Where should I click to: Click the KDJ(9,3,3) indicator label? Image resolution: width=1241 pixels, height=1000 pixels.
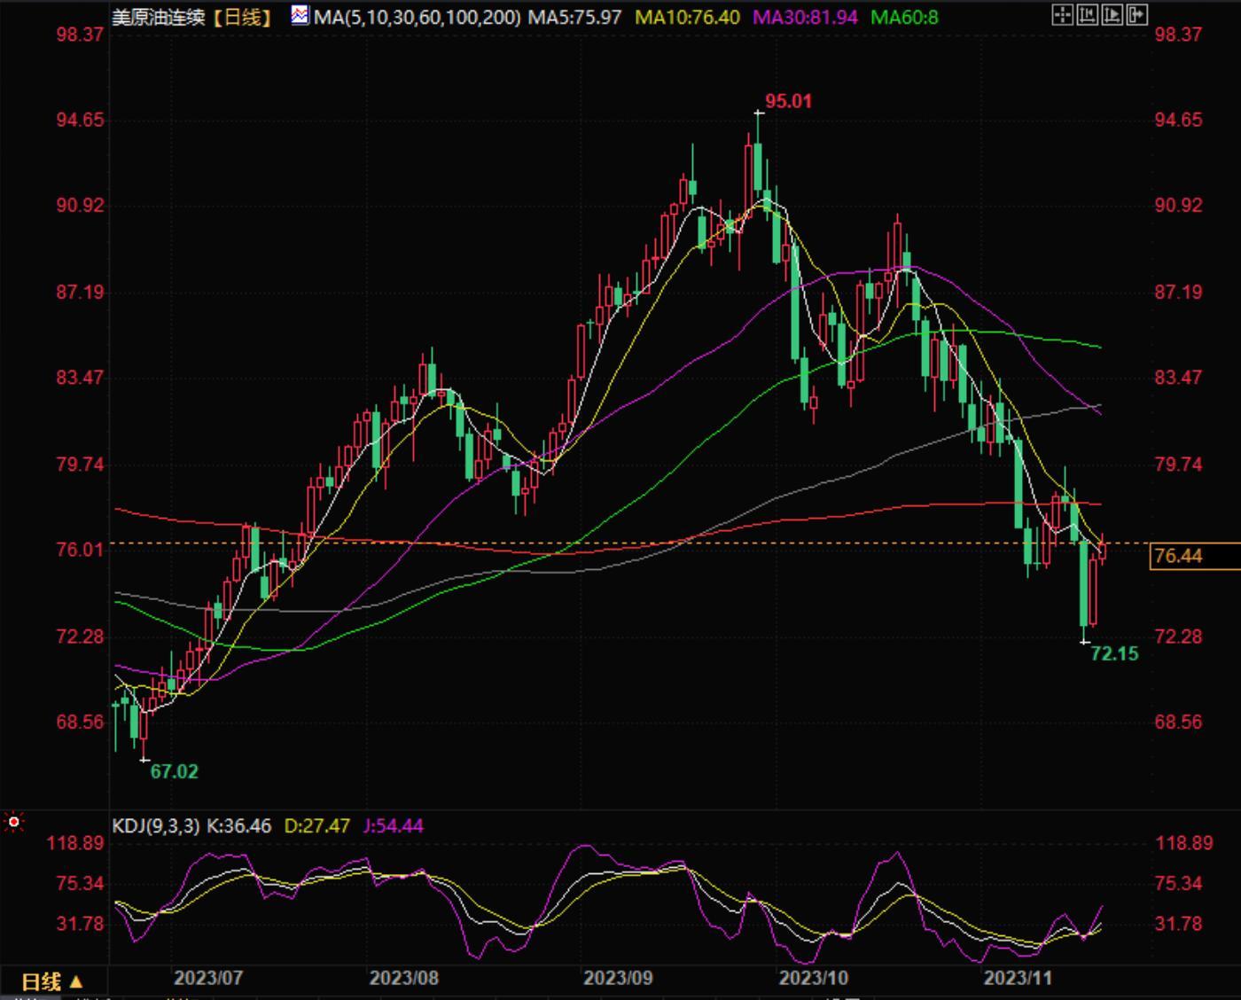click(156, 826)
